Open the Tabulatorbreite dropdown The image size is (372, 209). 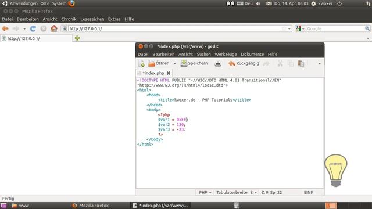pos(237,192)
